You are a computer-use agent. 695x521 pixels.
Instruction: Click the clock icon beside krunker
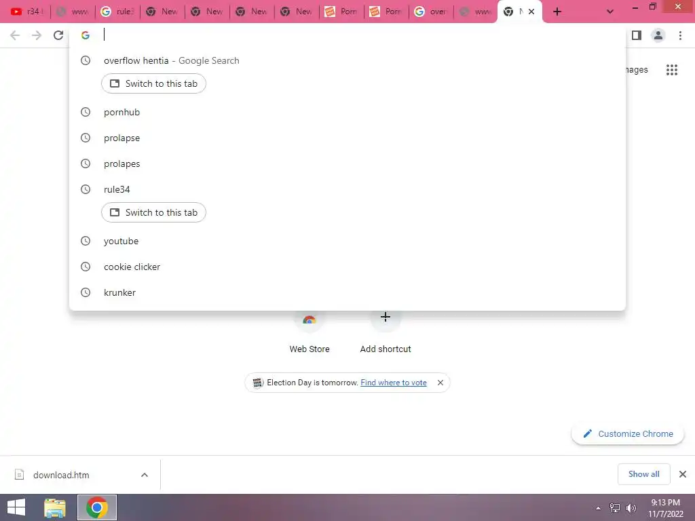tap(86, 292)
